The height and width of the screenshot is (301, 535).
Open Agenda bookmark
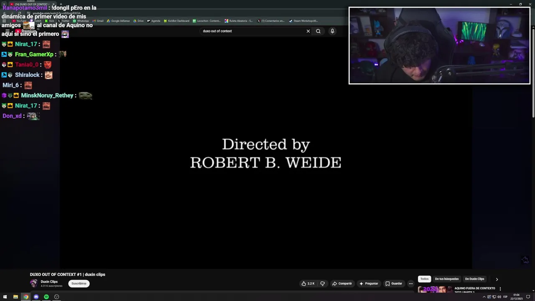(x=153, y=20)
